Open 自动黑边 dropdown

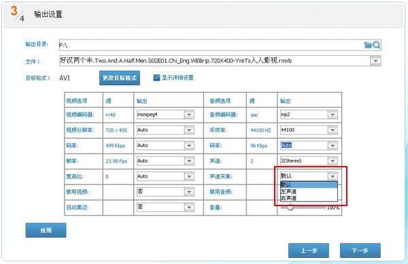[x=189, y=208]
